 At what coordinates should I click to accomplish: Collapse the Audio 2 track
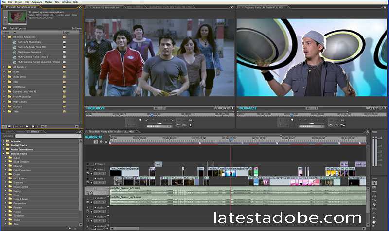coord(95,198)
